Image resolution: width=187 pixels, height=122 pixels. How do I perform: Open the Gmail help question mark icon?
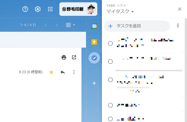25,9
